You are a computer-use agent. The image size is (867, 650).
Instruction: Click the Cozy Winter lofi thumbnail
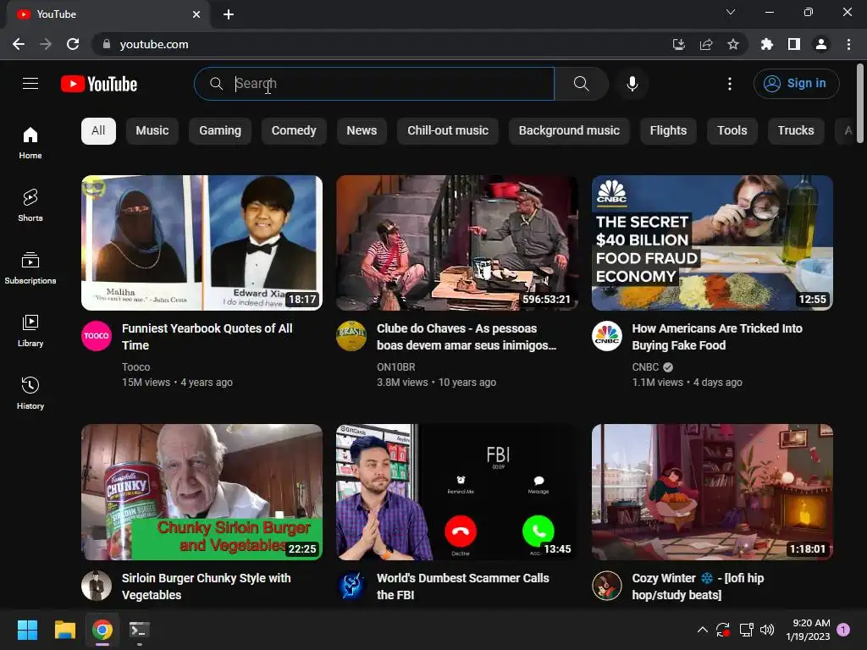click(712, 492)
